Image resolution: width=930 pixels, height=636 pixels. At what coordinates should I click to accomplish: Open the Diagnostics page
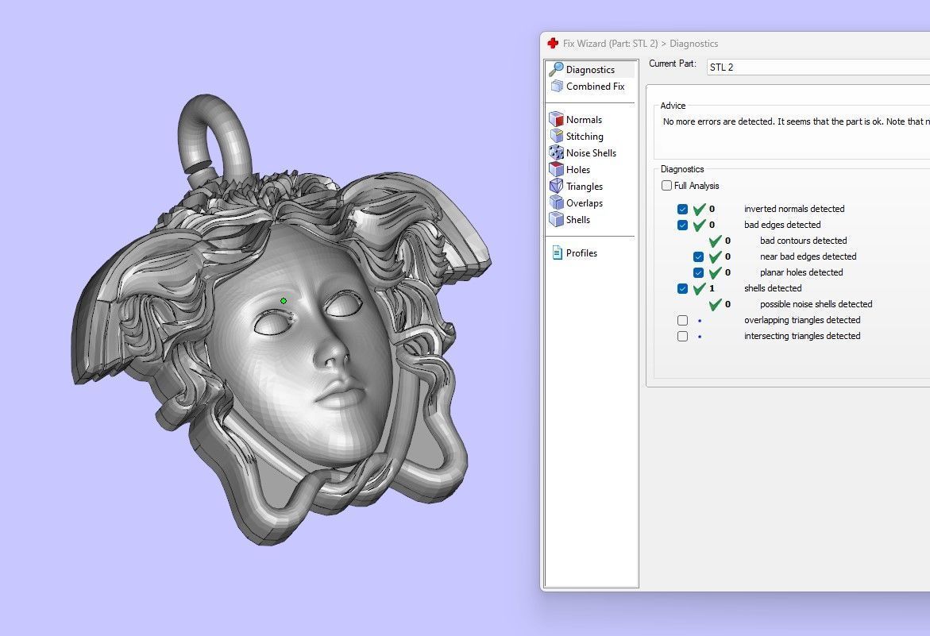click(x=590, y=69)
